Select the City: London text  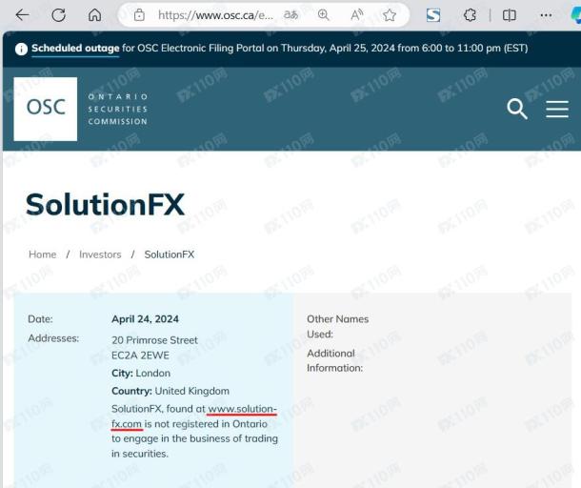[x=141, y=373]
